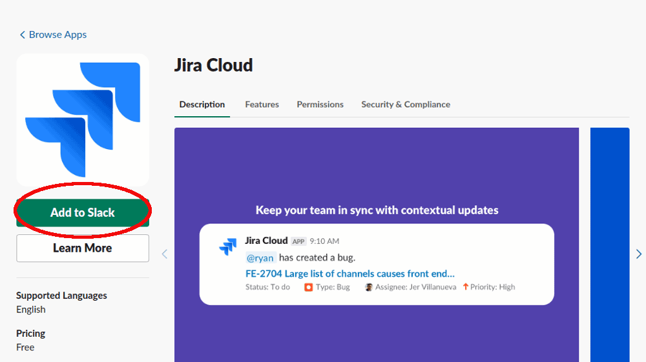The image size is (646, 362).
Task: Click the @ryan mention
Action: [x=260, y=258]
